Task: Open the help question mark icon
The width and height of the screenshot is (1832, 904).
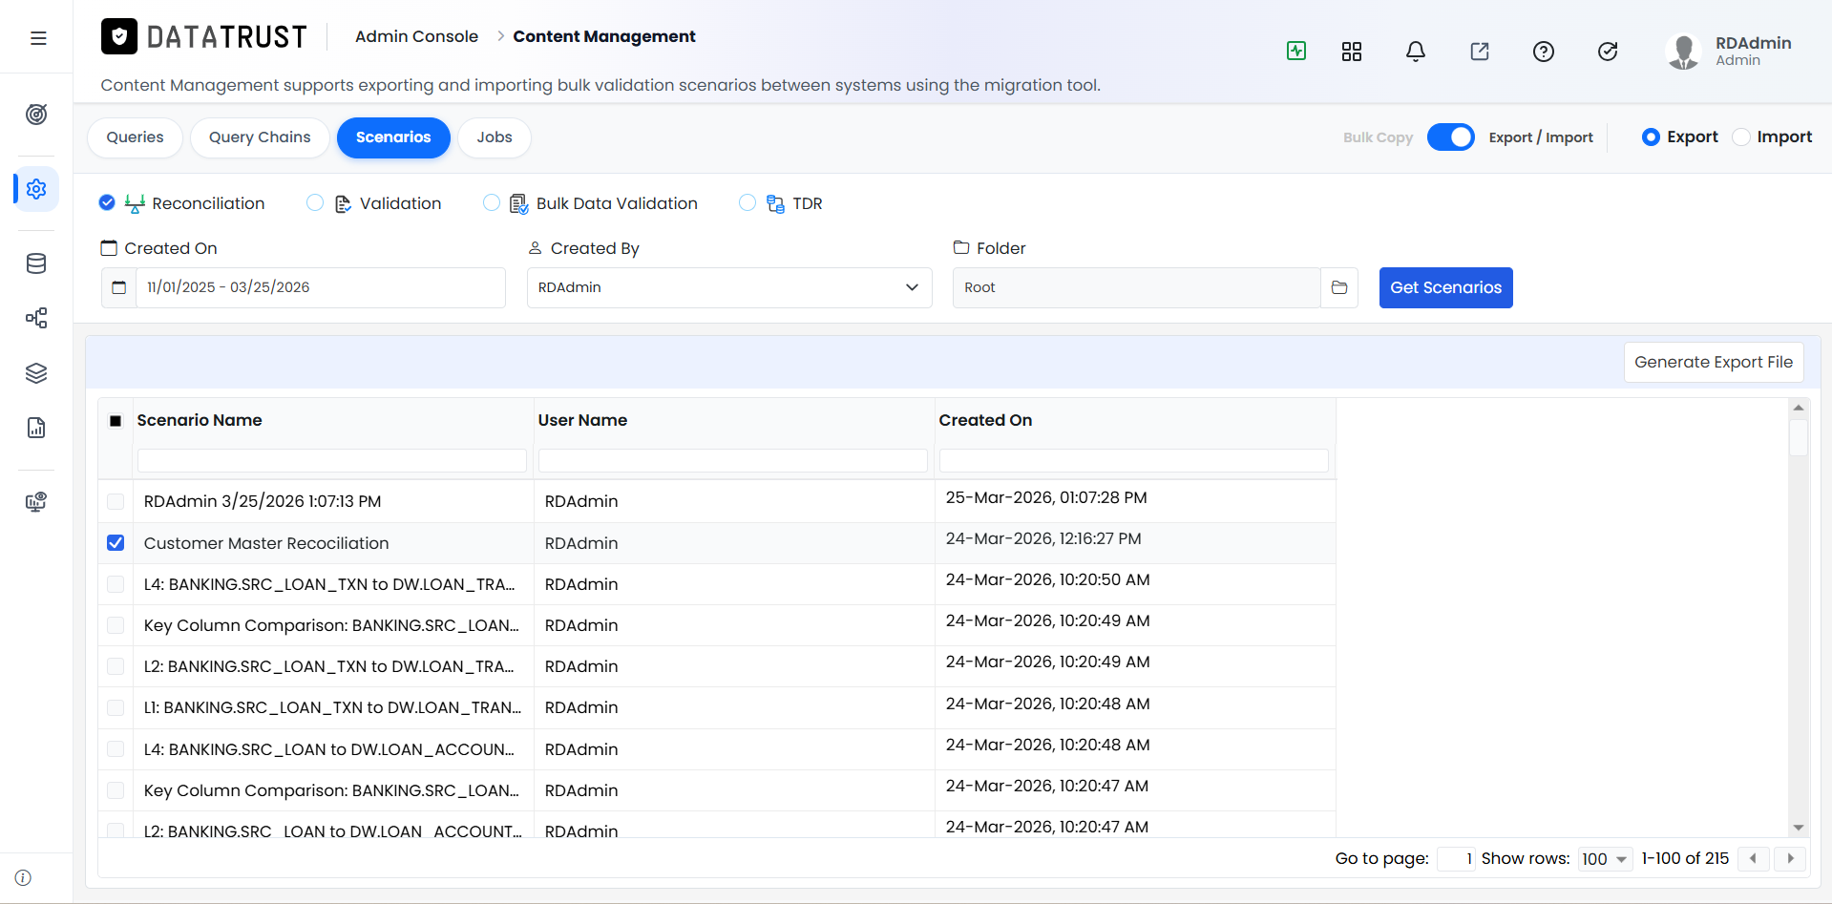Action: pyautogui.click(x=1544, y=52)
